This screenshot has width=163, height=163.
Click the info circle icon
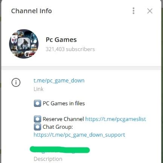coord(16,82)
